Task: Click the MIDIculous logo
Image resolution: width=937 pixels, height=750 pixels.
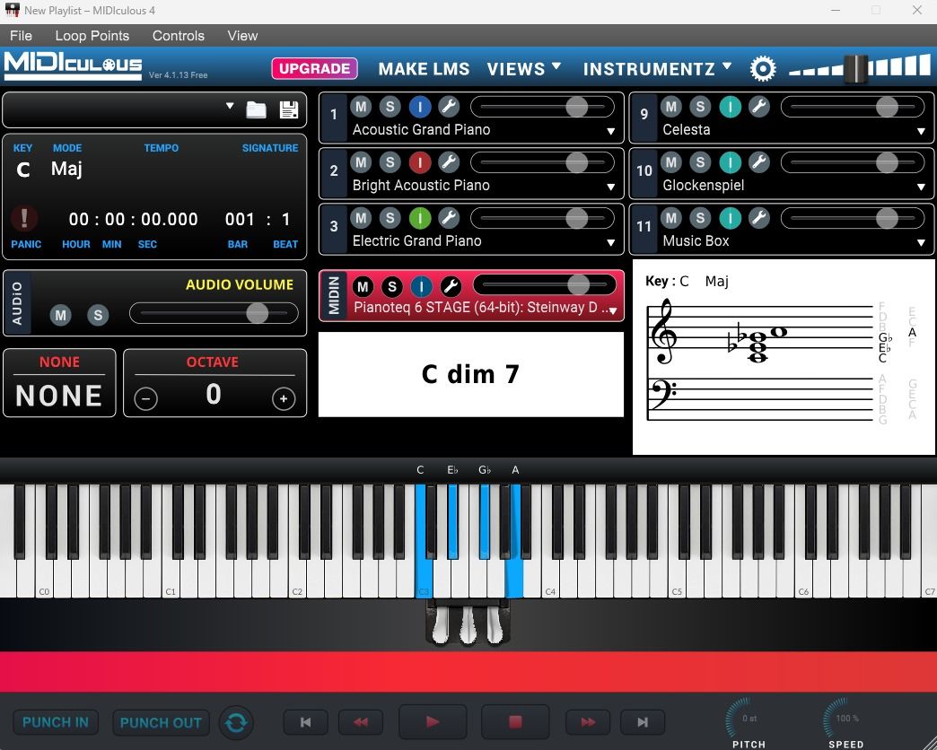Action: pos(73,65)
